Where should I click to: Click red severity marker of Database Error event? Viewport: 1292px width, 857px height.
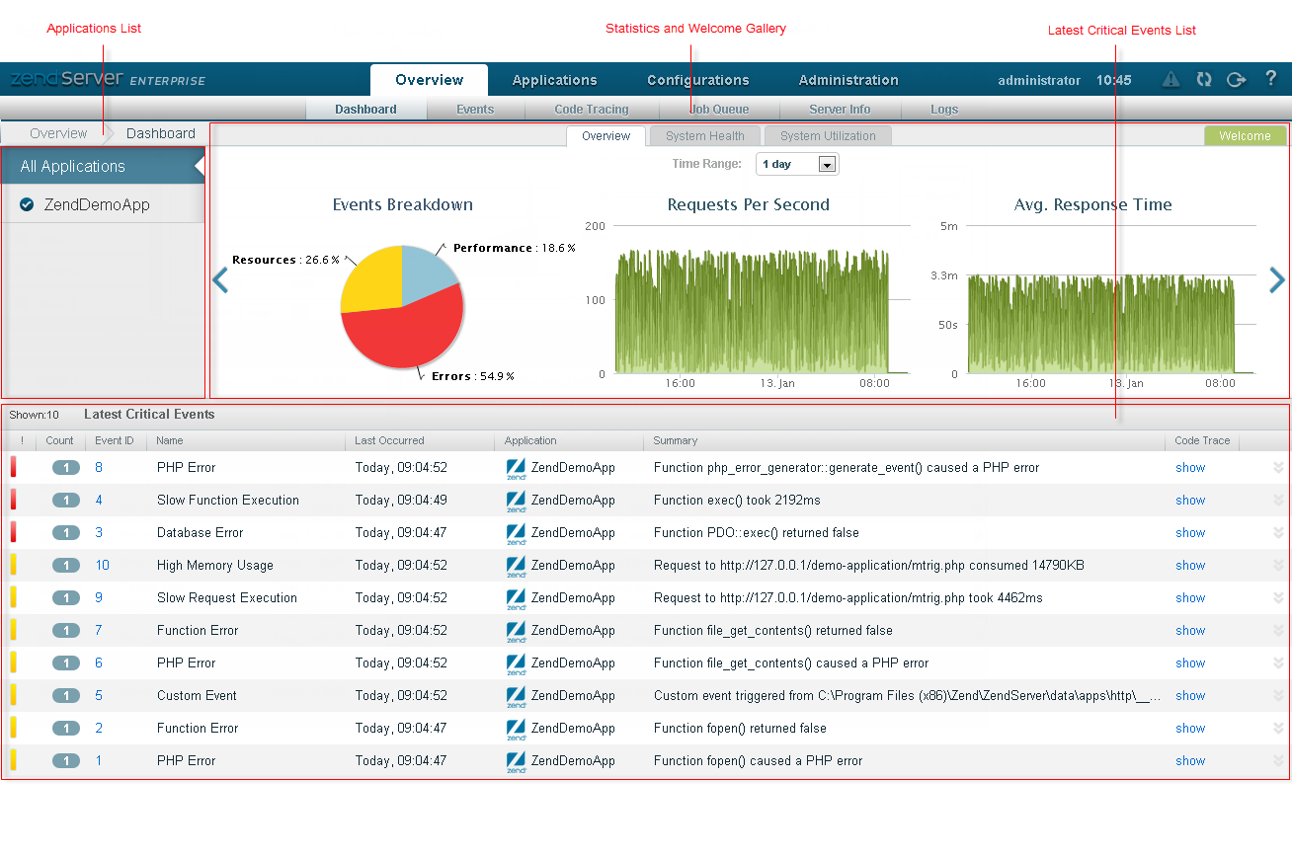pos(14,533)
